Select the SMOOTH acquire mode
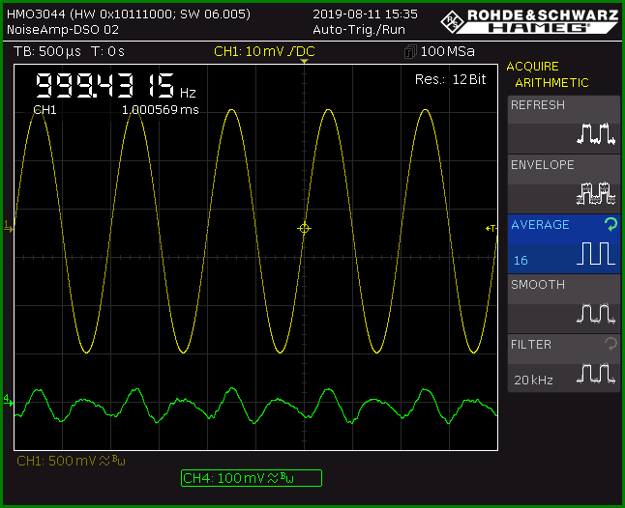 (564, 304)
